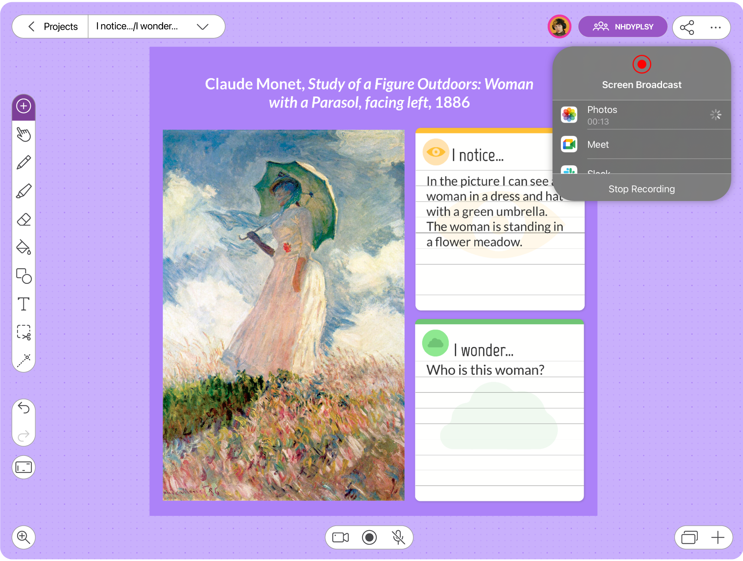
Task: Click the 00:13 recording timer
Action: pyautogui.click(x=598, y=121)
